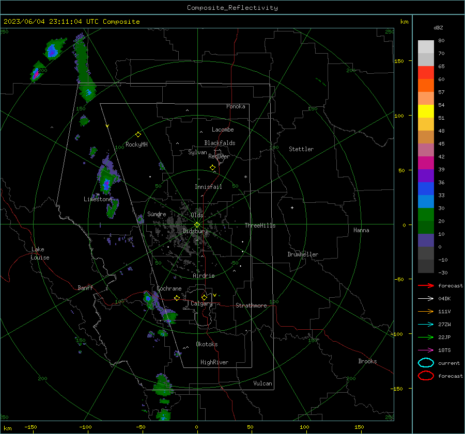Pick the purple swatch between 39 and 36
The image size is (465, 434).
click(426, 175)
